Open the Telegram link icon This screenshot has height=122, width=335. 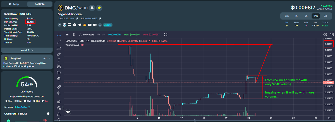click(x=75, y=25)
